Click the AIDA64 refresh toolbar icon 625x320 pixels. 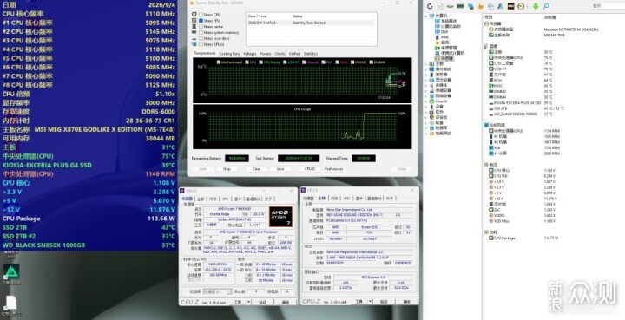[x=430, y=6]
